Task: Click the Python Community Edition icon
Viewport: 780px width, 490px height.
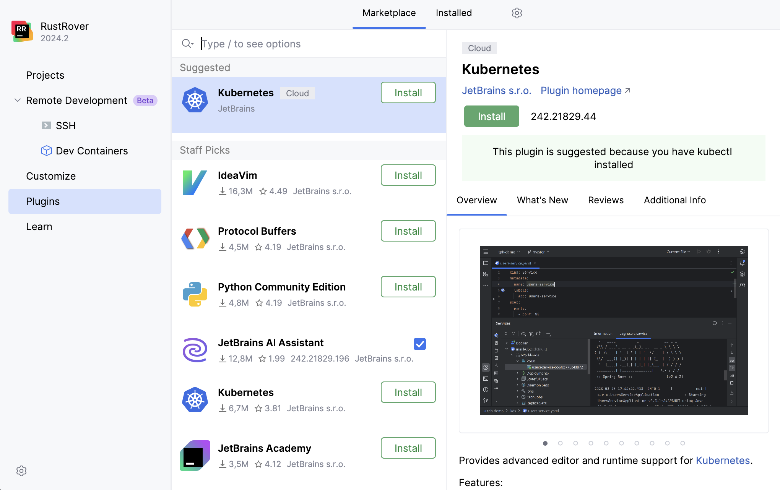Action: point(195,294)
